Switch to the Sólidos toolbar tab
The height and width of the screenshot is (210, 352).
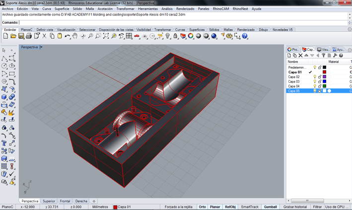(214, 30)
